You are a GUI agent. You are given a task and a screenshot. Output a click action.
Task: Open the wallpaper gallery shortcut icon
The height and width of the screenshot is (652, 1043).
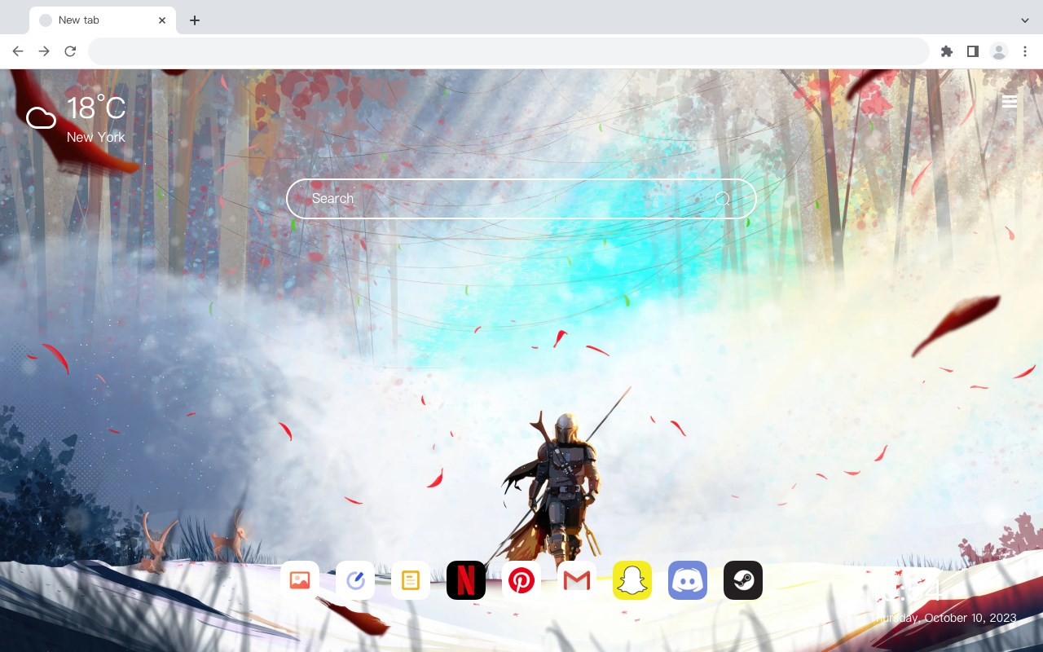(300, 580)
